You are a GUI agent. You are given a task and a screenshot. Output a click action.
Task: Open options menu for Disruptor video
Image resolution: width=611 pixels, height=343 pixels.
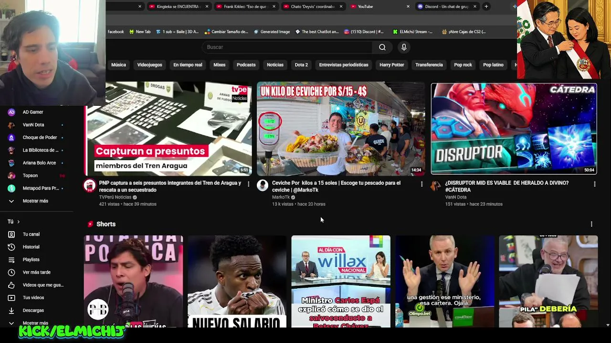tap(594, 184)
